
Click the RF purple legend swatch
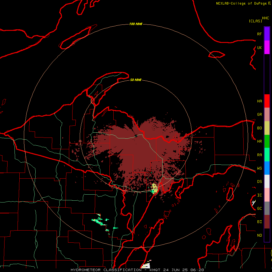coord(267,34)
